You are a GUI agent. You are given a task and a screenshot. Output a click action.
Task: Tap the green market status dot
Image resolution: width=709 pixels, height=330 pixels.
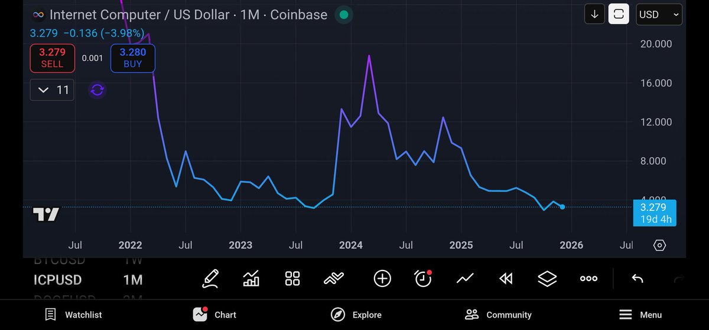[344, 15]
